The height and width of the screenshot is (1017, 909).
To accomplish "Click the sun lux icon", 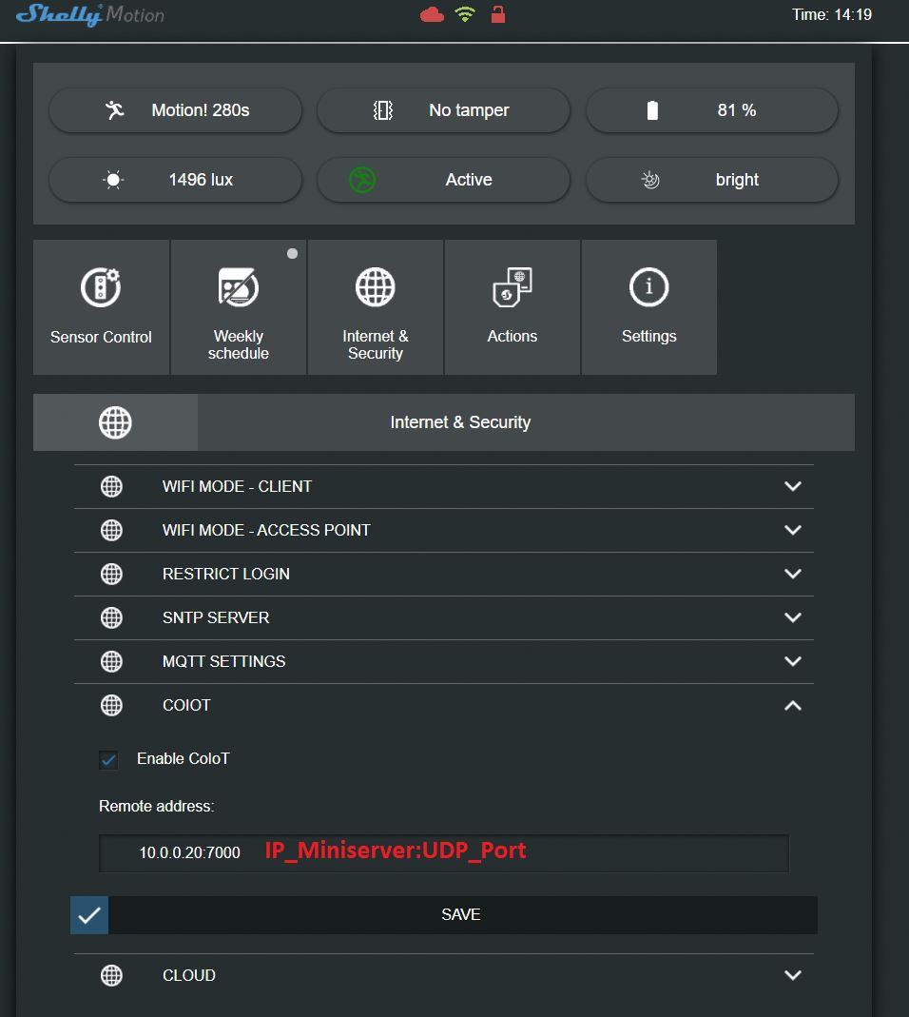I will [x=113, y=180].
